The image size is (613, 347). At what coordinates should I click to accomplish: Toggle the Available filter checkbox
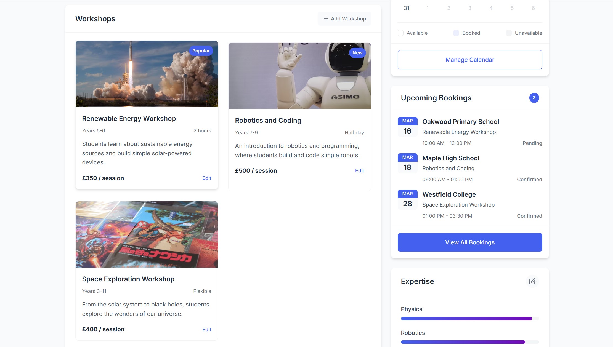click(x=400, y=33)
